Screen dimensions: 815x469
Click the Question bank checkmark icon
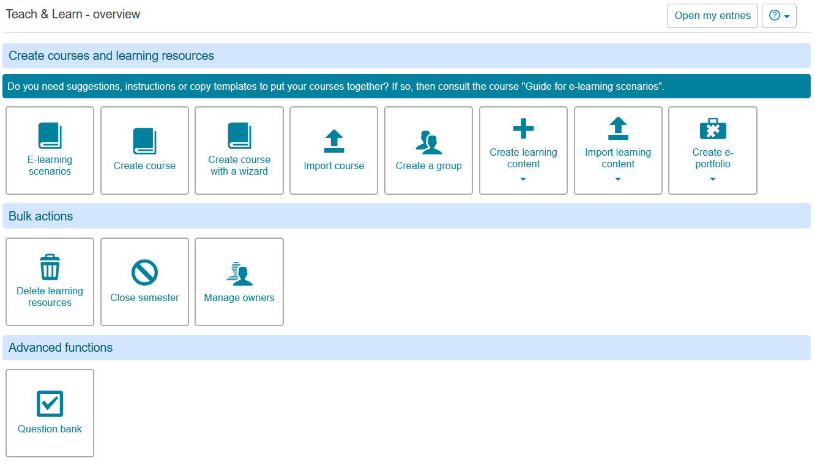click(50, 404)
